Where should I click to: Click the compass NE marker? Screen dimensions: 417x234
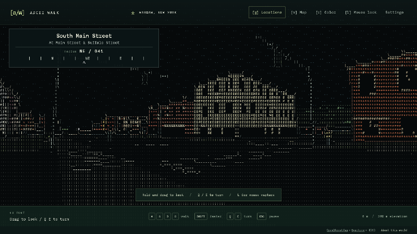(88, 58)
